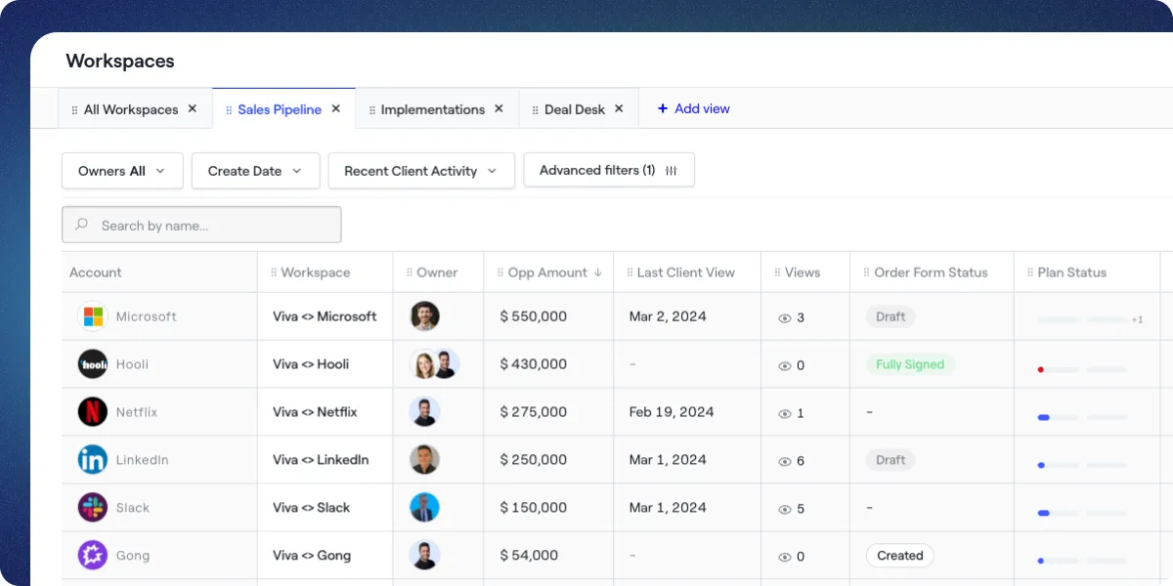Open the Viva <> Gong workspace

pos(312,556)
